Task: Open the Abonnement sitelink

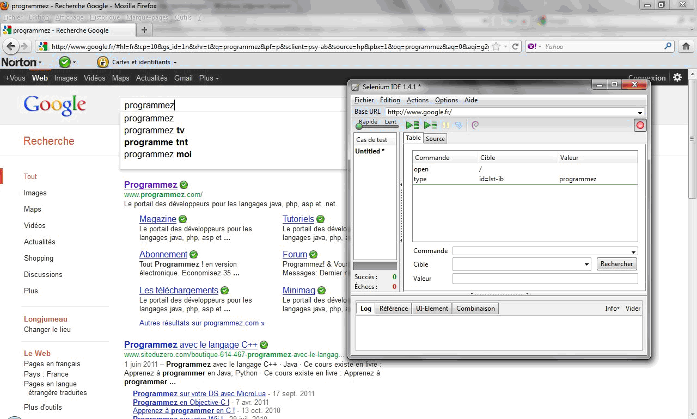Action: [x=163, y=254]
